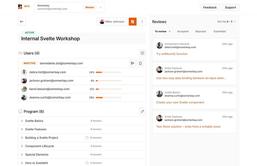Image resolution: width=257 pixels, height=166 pixels.
Task: Click the ACTIVE status badge
Action: (30, 32)
